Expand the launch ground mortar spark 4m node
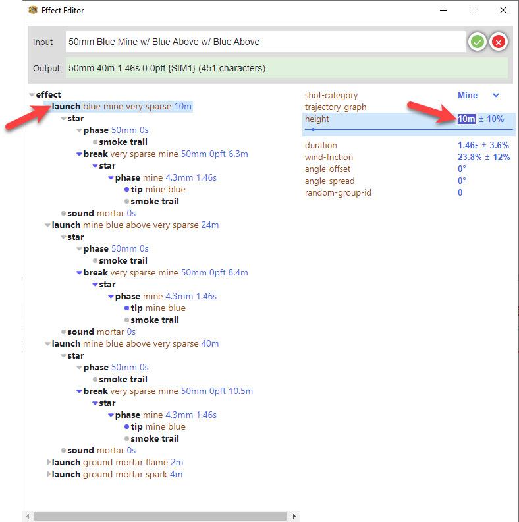 point(48,475)
